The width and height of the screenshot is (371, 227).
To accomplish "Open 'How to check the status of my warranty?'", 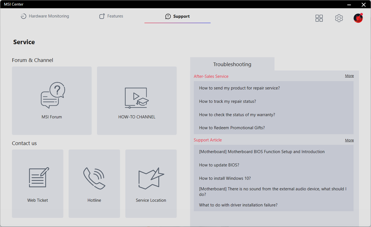I will click(237, 115).
